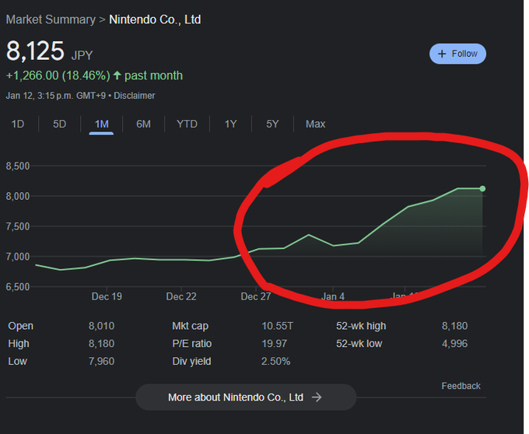Click the Div yield label

[x=191, y=361]
